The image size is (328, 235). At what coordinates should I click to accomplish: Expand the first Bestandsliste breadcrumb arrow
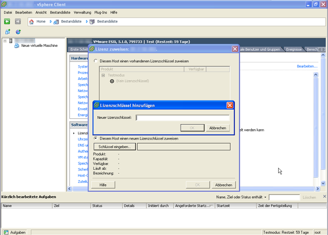coord(87,22)
